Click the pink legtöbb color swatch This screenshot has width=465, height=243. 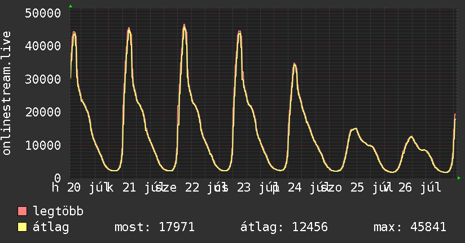tap(22, 211)
